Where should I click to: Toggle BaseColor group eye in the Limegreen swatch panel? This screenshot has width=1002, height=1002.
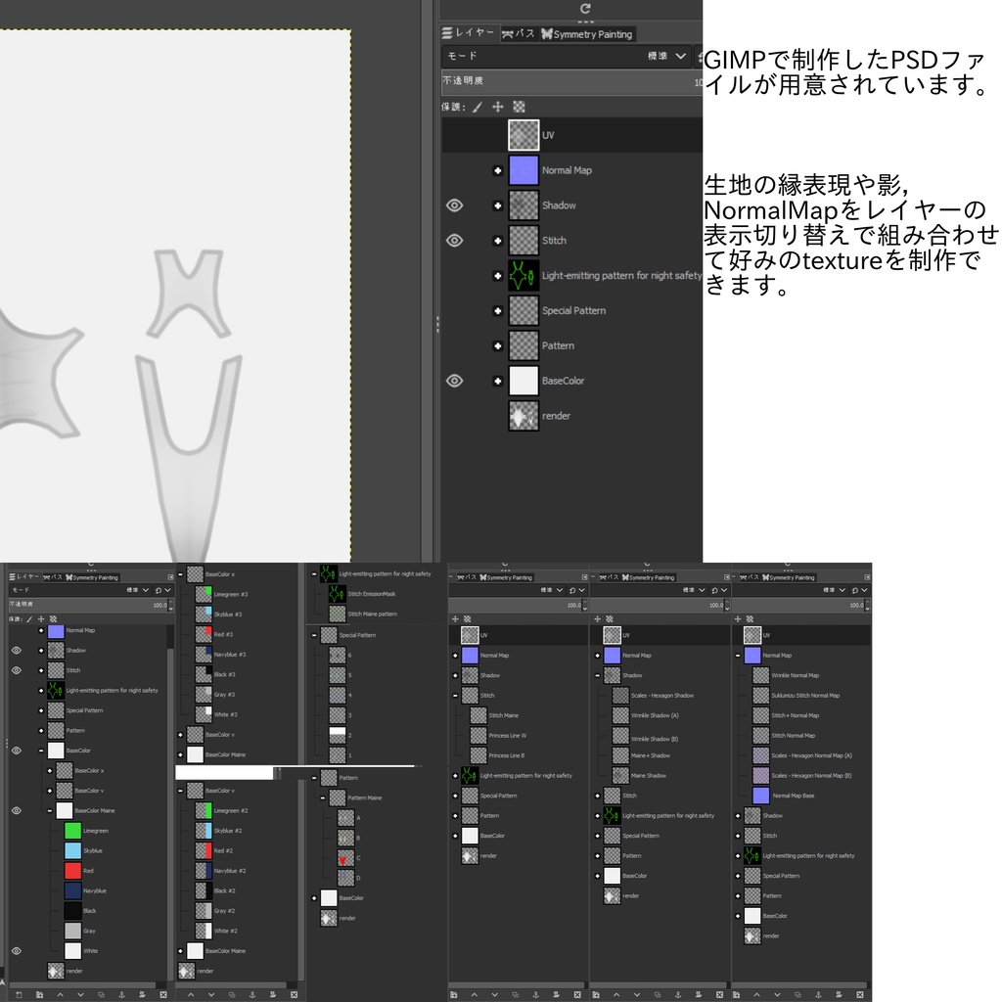tap(17, 751)
